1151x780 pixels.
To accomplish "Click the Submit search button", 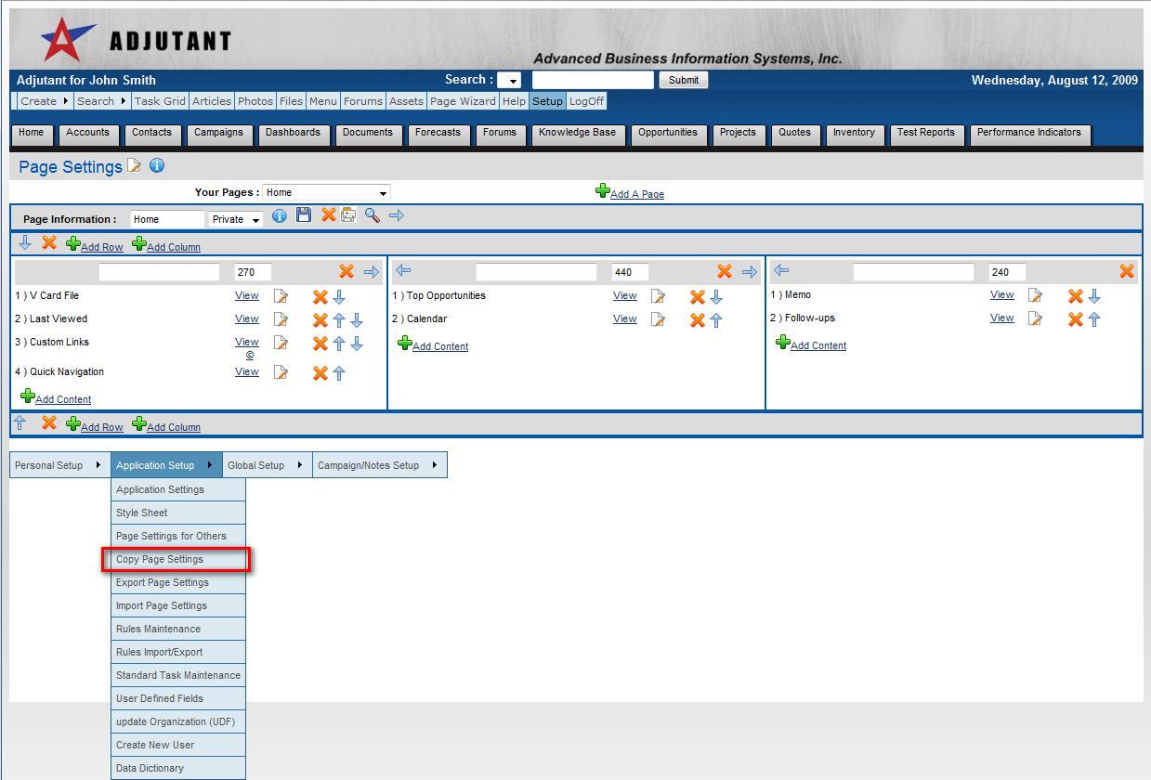I will (683, 80).
